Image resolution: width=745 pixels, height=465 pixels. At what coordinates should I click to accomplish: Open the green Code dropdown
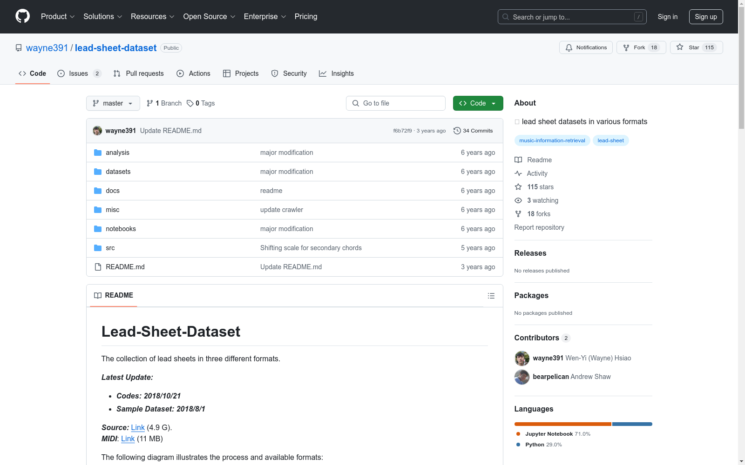coord(478,103)
